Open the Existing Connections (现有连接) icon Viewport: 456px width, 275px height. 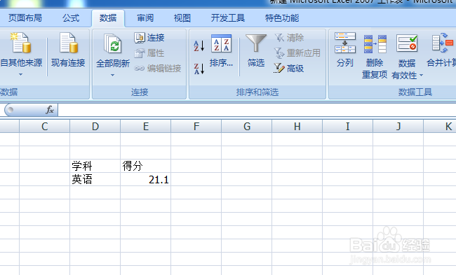point(68,43)
